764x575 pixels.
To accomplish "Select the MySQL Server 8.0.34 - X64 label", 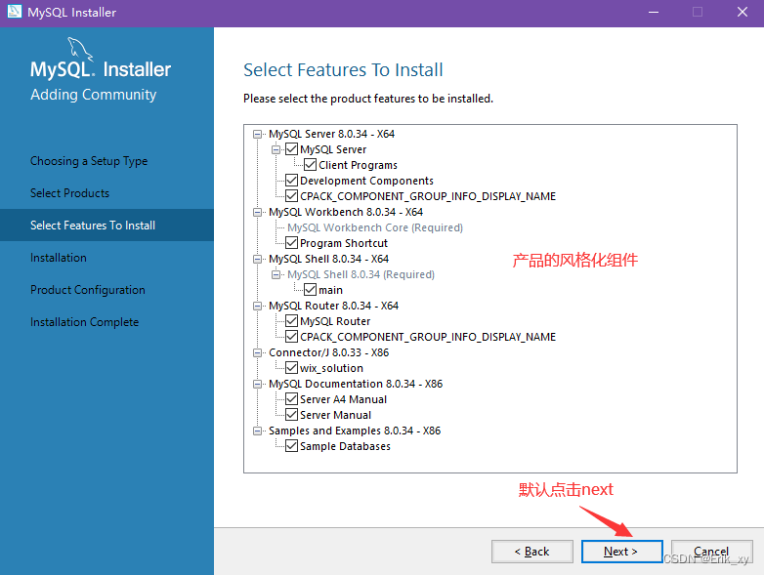I will 331,134.
